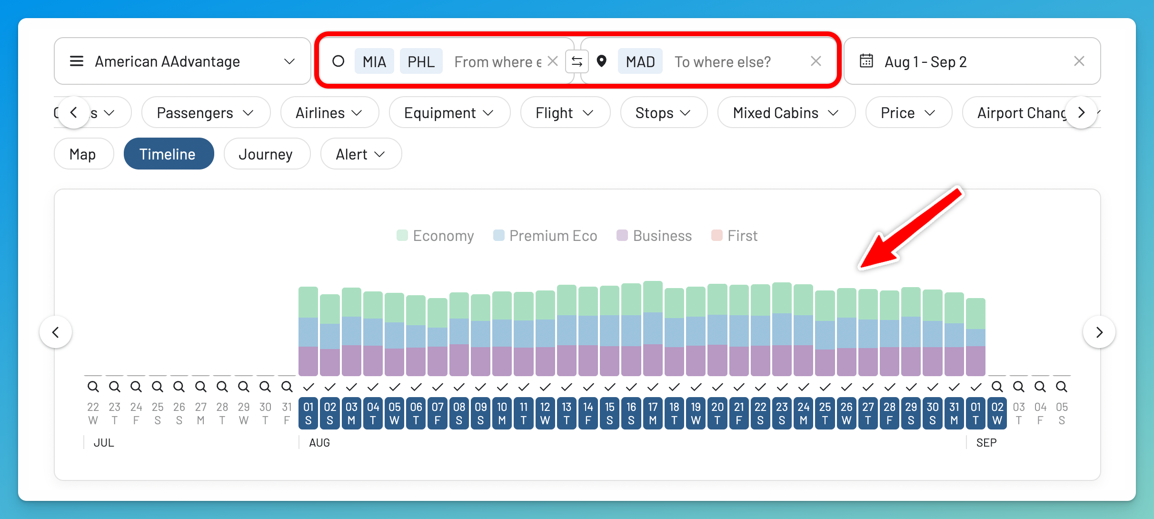Go to next timeline period
This screenshot has height=519, width=1154.
[1099, 332]
